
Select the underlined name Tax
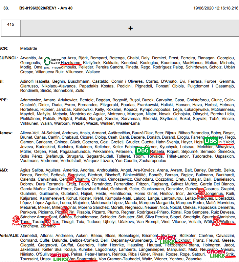(x=56, y=222)
